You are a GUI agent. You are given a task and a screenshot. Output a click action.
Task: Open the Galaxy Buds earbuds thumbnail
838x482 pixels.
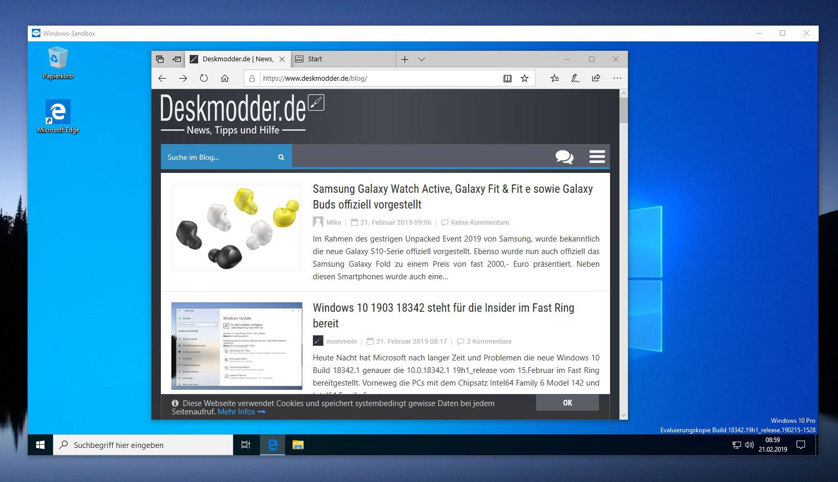point(237,227)
